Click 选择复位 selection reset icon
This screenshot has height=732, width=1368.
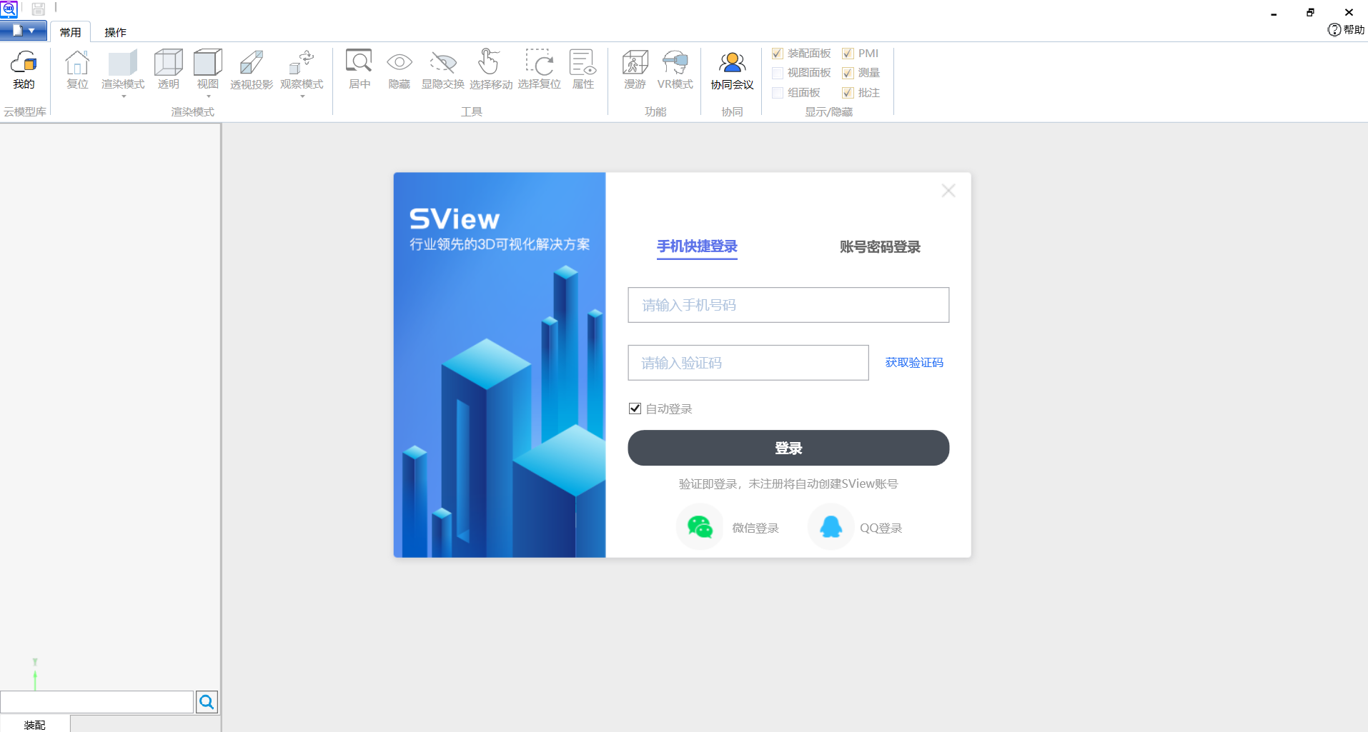[x=539, y=62]
